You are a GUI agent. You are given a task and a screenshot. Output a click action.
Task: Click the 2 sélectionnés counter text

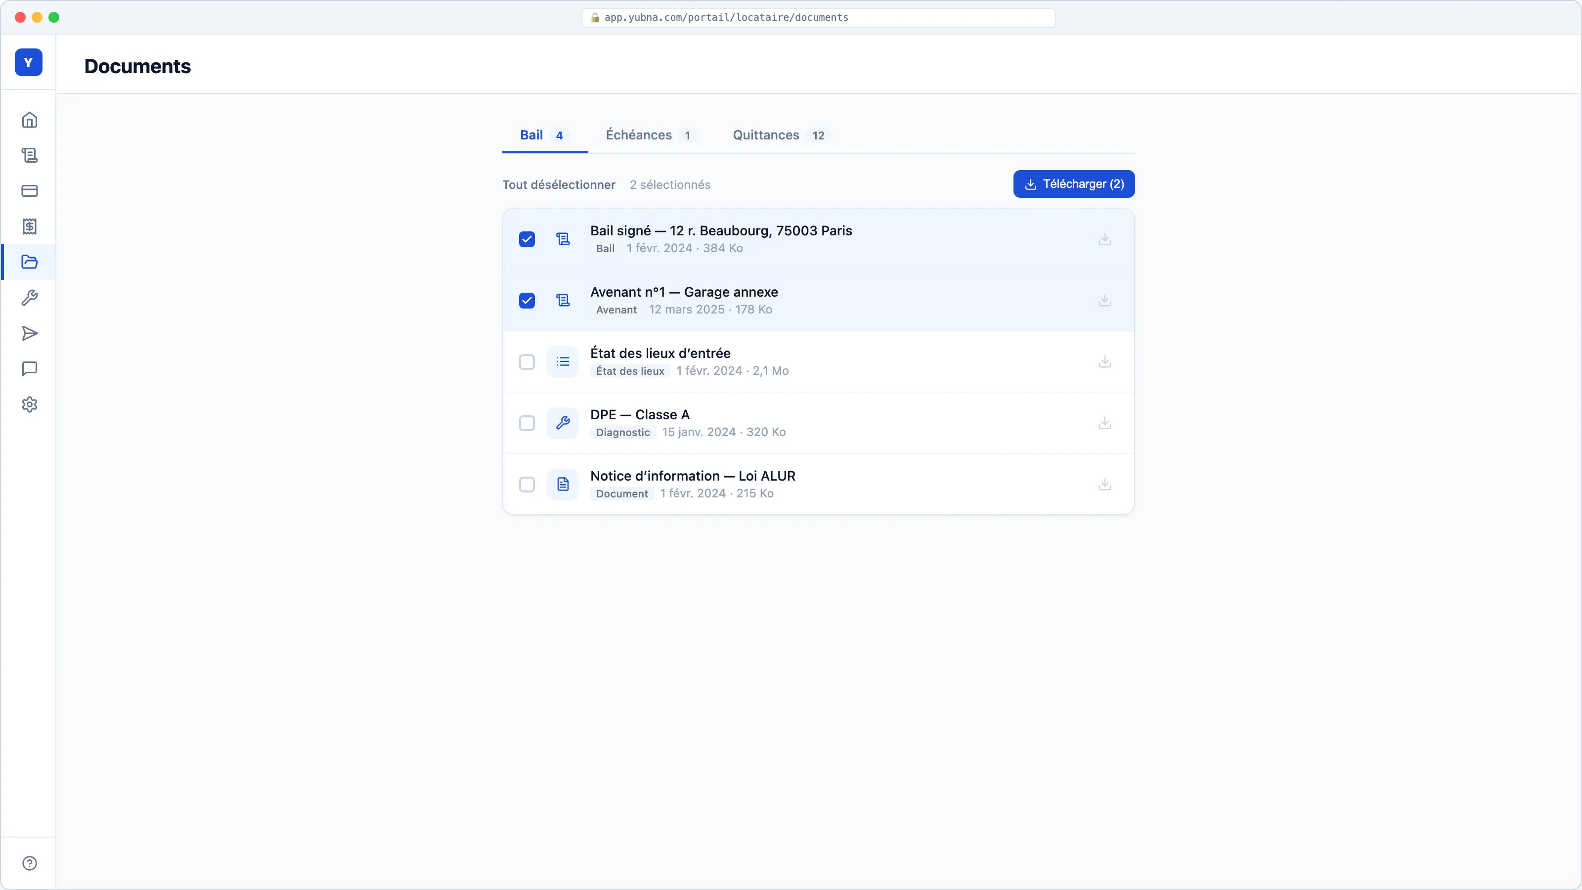[670, 185]
